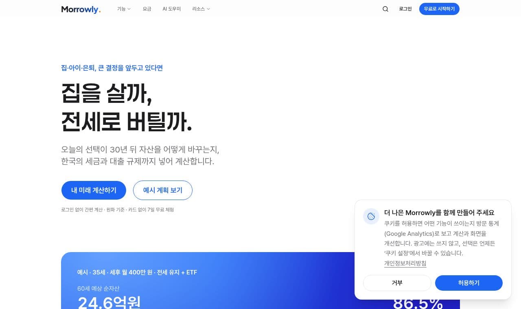Open the search icon in the header
The width and height of the screenshot is (521, 309).
[x=385, y=9]
